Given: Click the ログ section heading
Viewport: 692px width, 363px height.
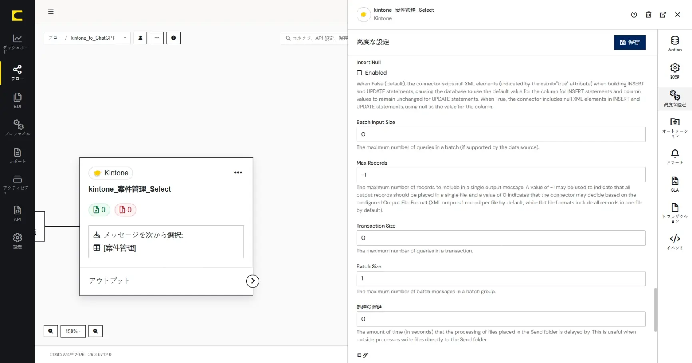Looking at the screenshot, I should tap(362, 355).
